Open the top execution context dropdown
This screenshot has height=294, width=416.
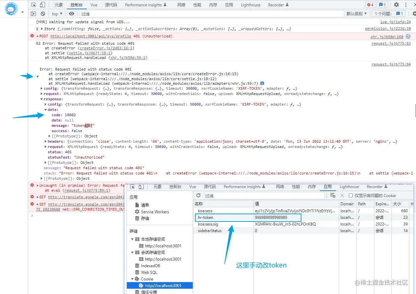pos(57,14)
